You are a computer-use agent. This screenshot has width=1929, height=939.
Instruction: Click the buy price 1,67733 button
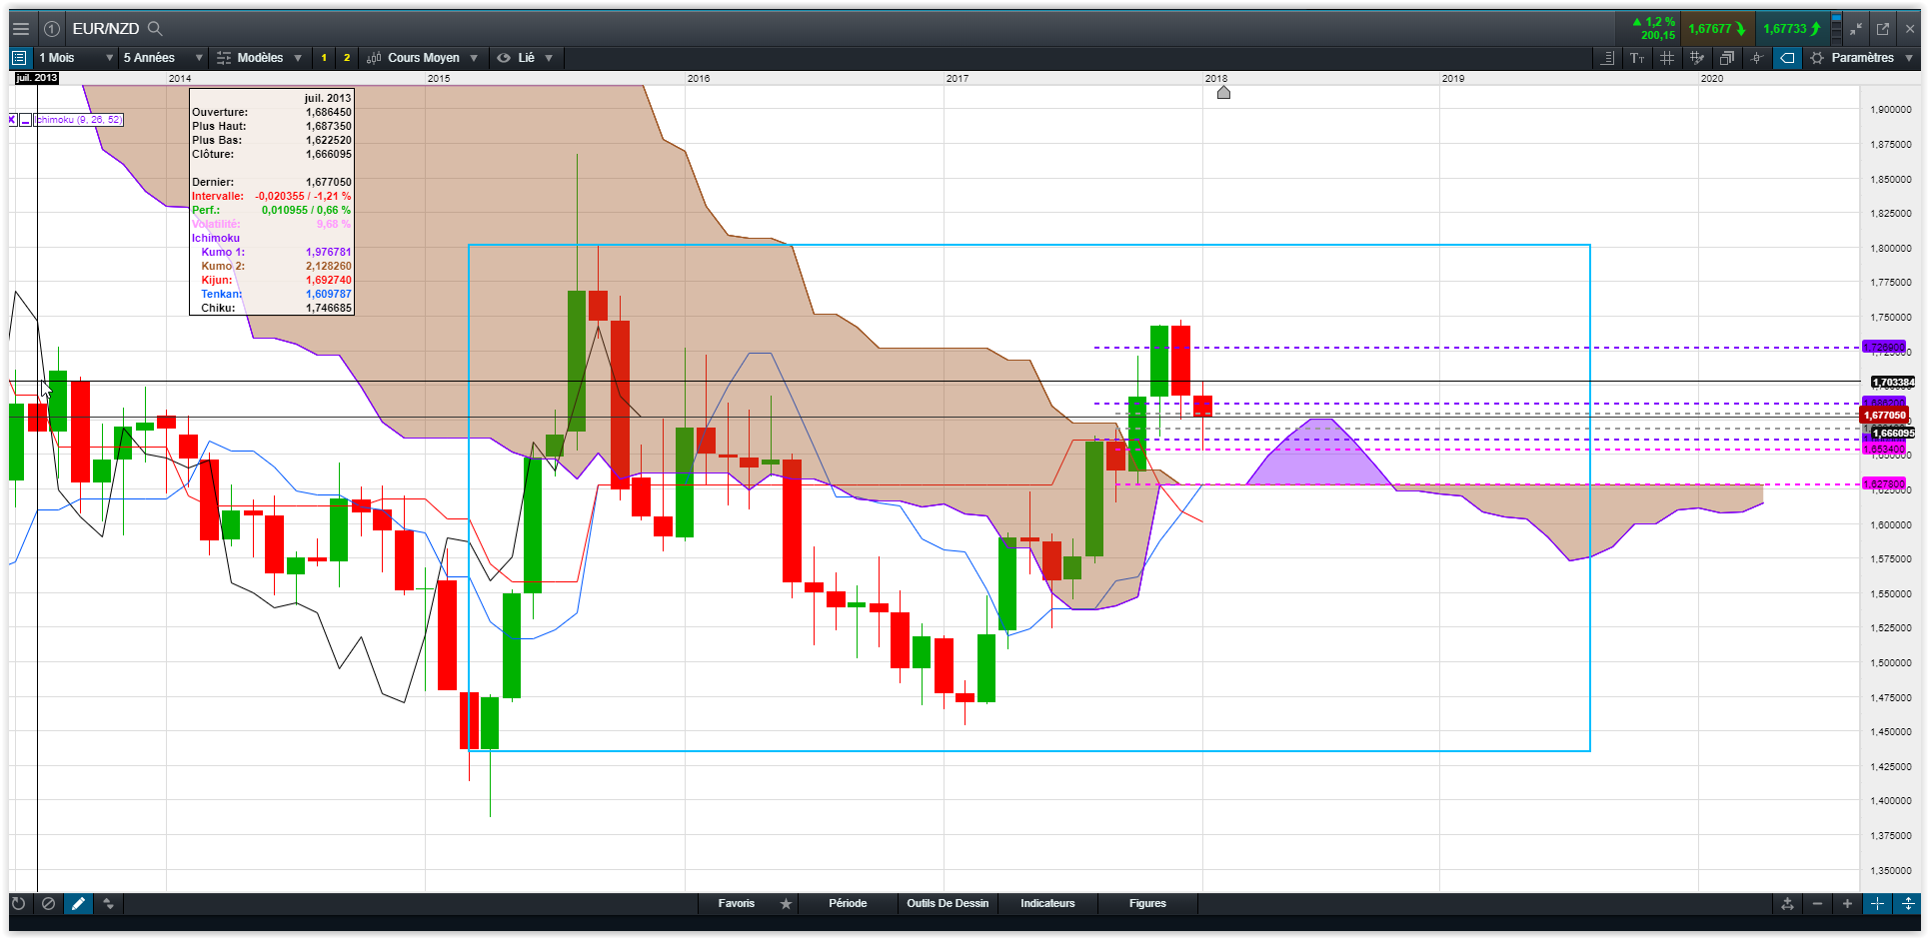point(1792,29)
